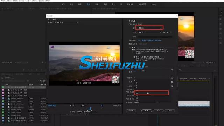Toggle the export video checkbox

click(129, 44)
